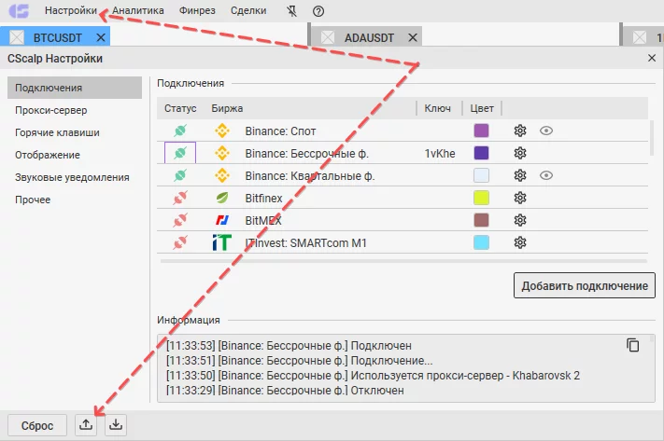Click the log line mentioning Khabarovsk 2
The height and width of the screenshot is (441, 664).
(373, 375)
